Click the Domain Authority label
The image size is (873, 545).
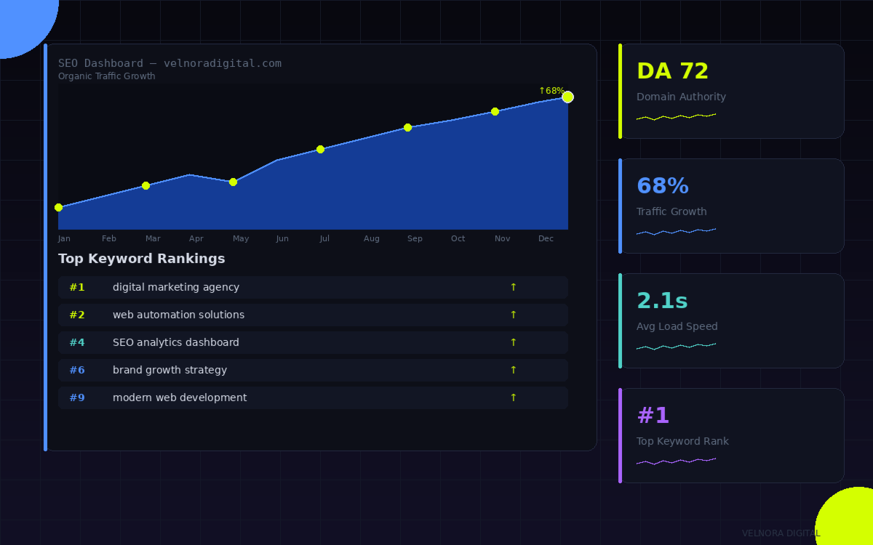(x=681, y=97)
